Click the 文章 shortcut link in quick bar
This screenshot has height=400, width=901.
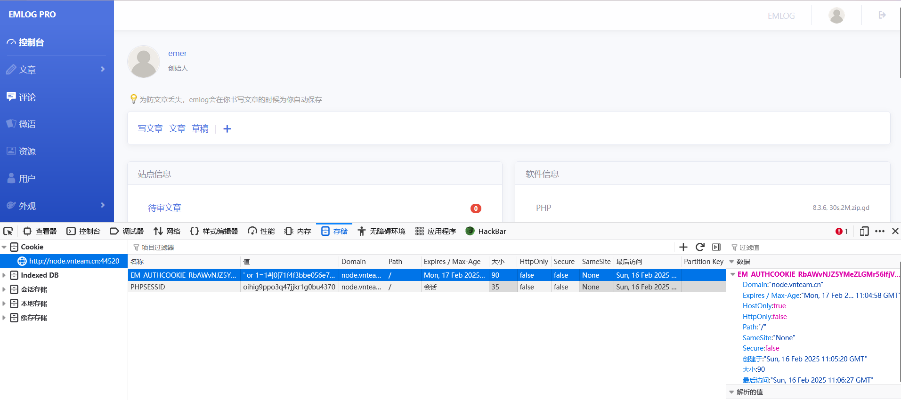177,128
